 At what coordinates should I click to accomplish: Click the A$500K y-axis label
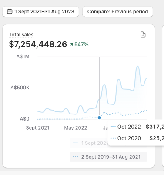[20, 88]
